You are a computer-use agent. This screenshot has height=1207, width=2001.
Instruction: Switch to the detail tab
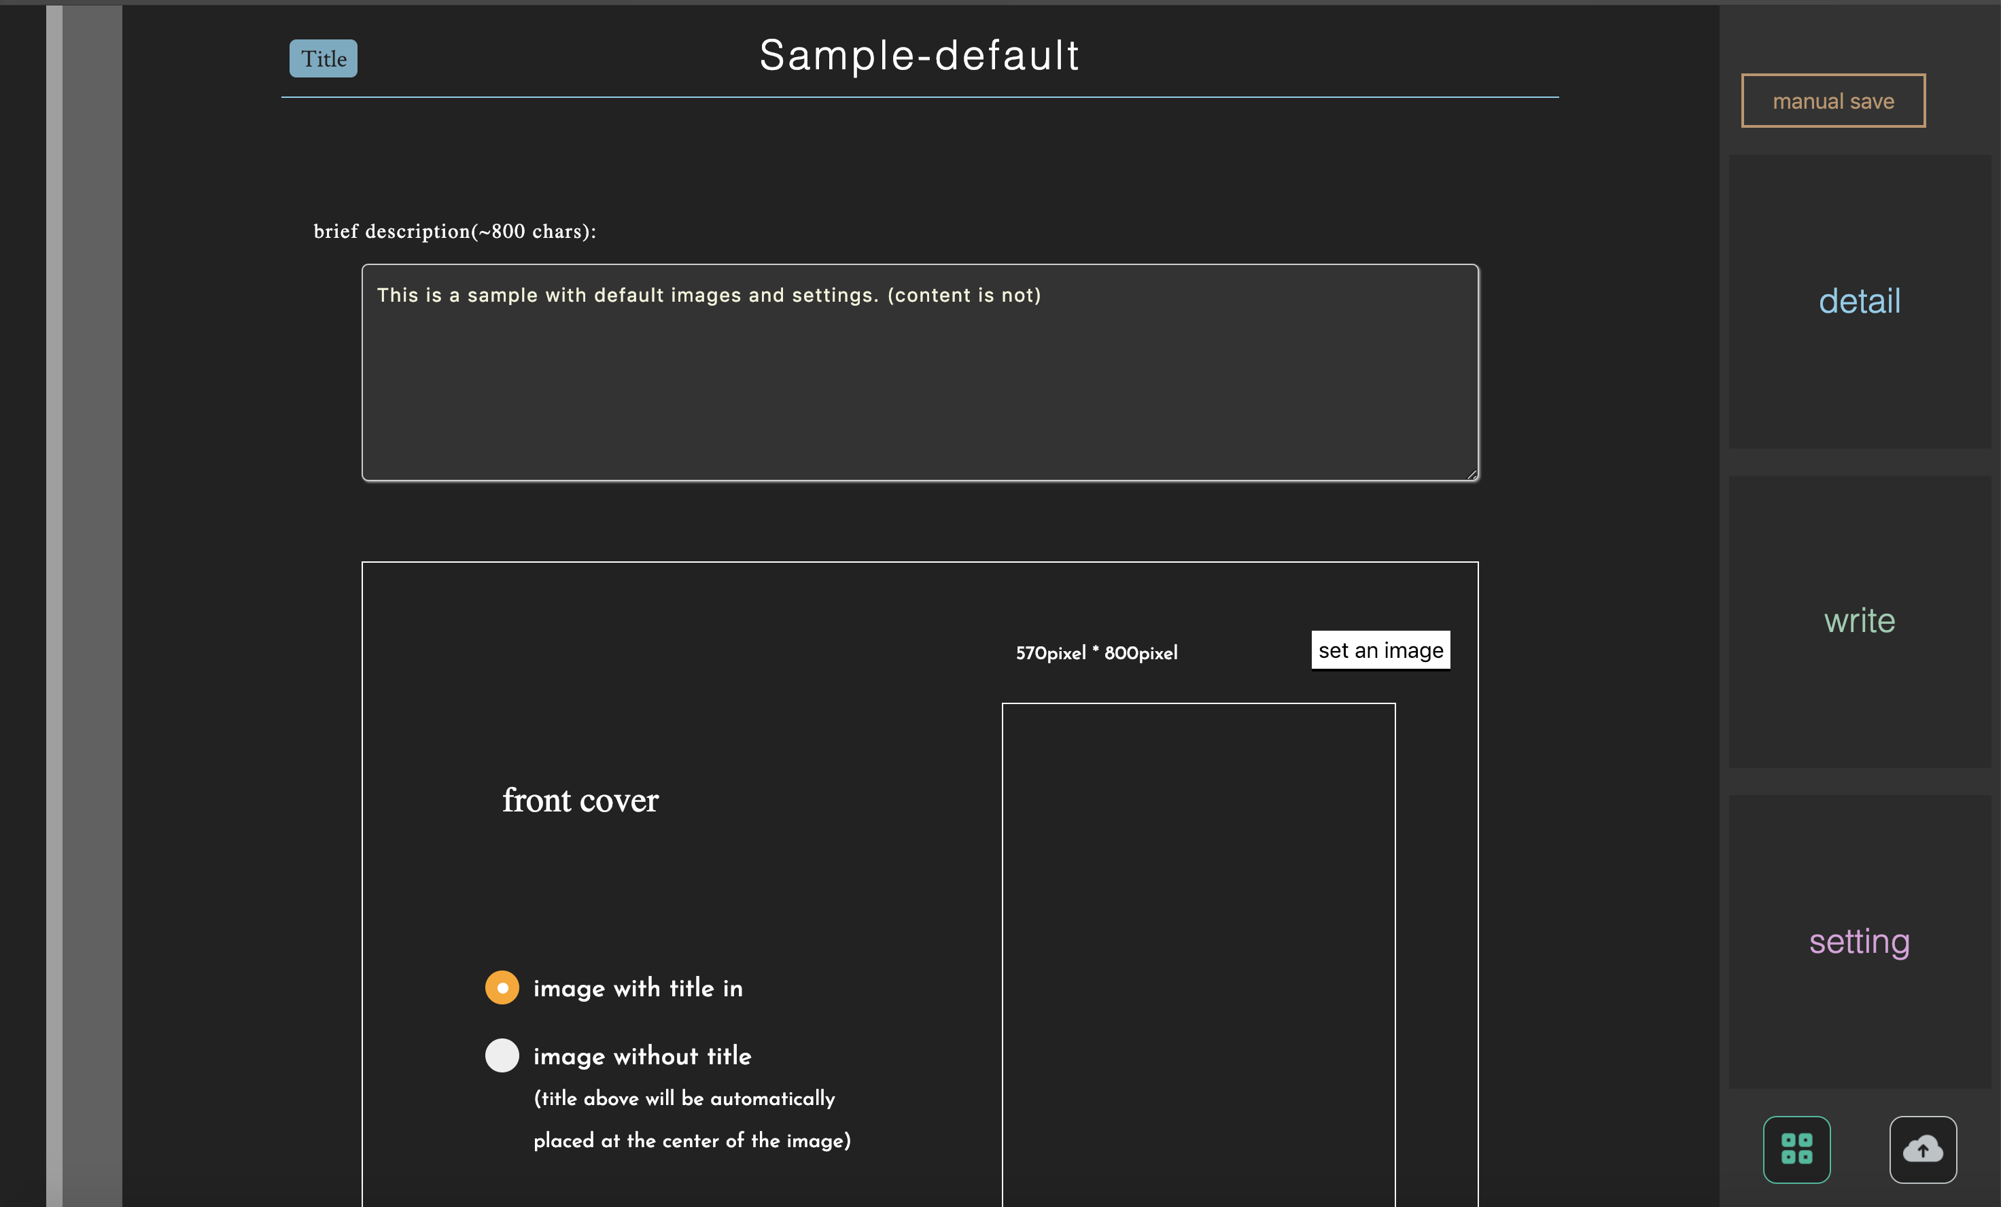point(1859,301)
